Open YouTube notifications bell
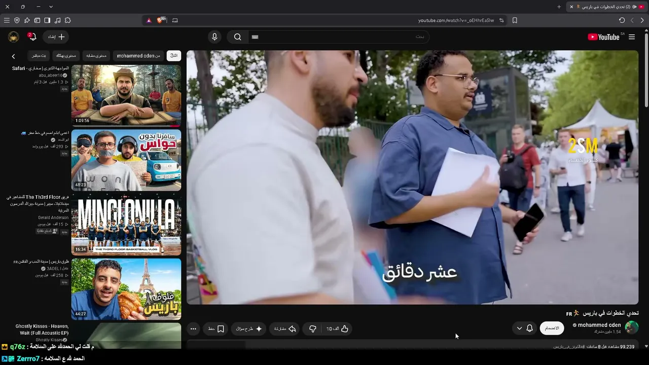This screenshot has height=365, width=649. point(32,36)
